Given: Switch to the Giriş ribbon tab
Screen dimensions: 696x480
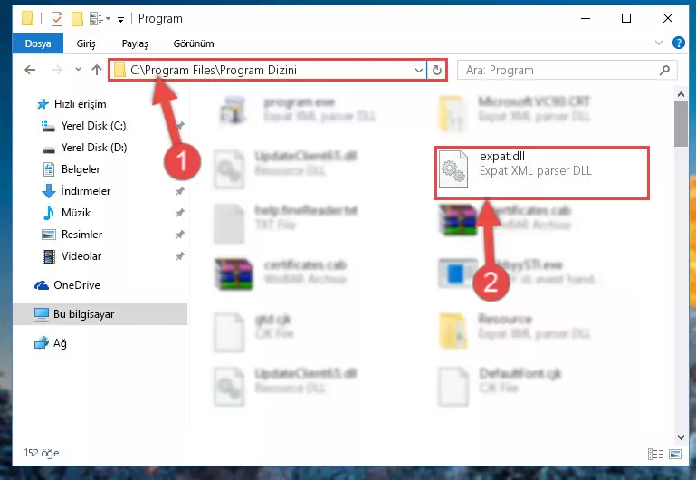Looking at the screenshot, I should point(86,43).
